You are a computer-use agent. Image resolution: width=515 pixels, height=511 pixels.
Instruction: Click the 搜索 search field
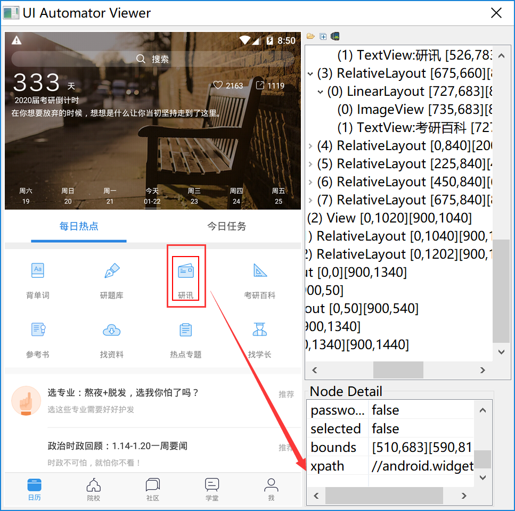(x=153, y=59)
